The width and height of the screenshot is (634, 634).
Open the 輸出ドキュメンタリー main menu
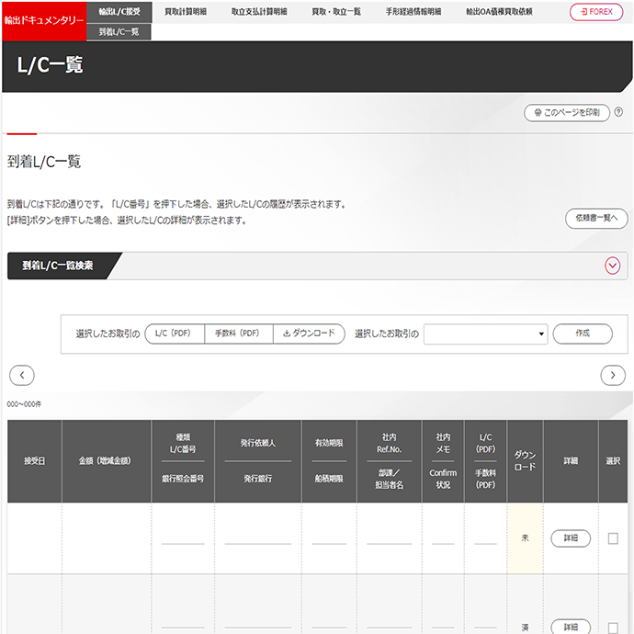click(x=44, y=19)
